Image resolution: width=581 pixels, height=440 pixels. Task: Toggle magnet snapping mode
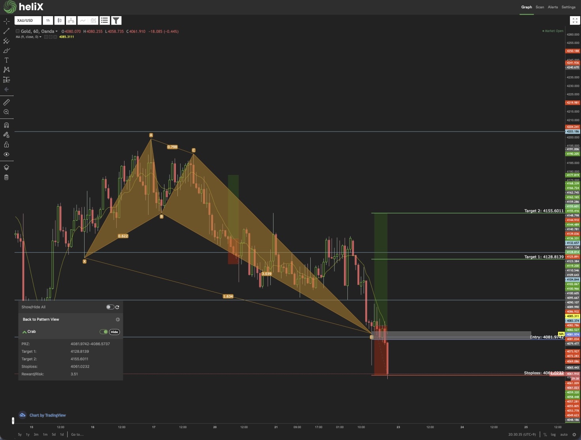(6, 125)
